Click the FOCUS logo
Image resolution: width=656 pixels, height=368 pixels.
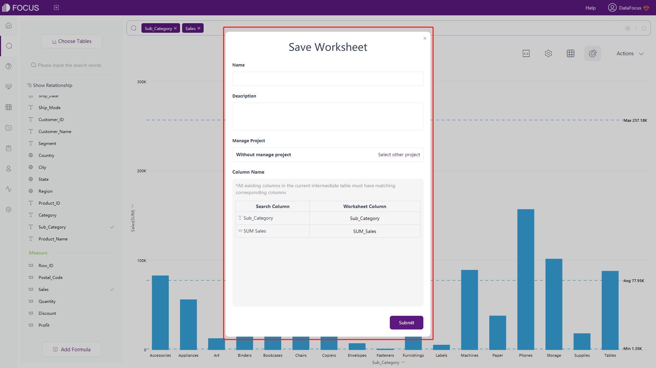pyautogui.click(x=20, y=8)
